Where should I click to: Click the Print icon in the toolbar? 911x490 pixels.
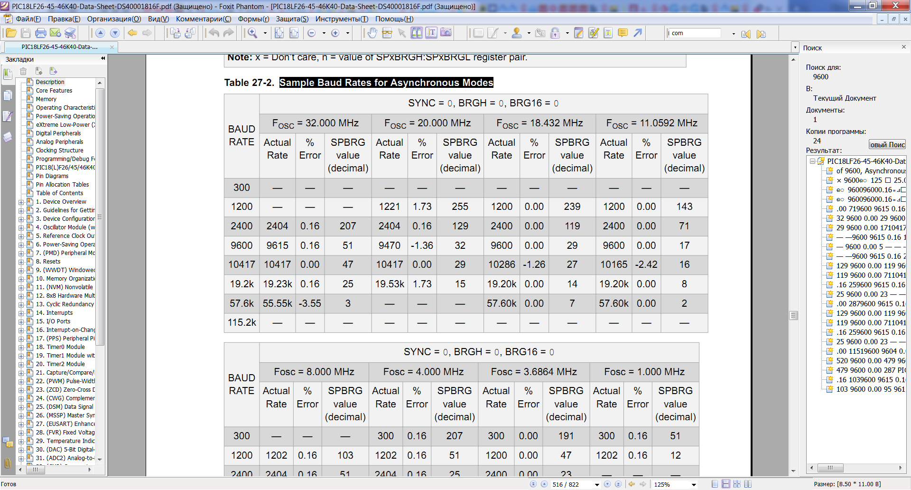41,33
